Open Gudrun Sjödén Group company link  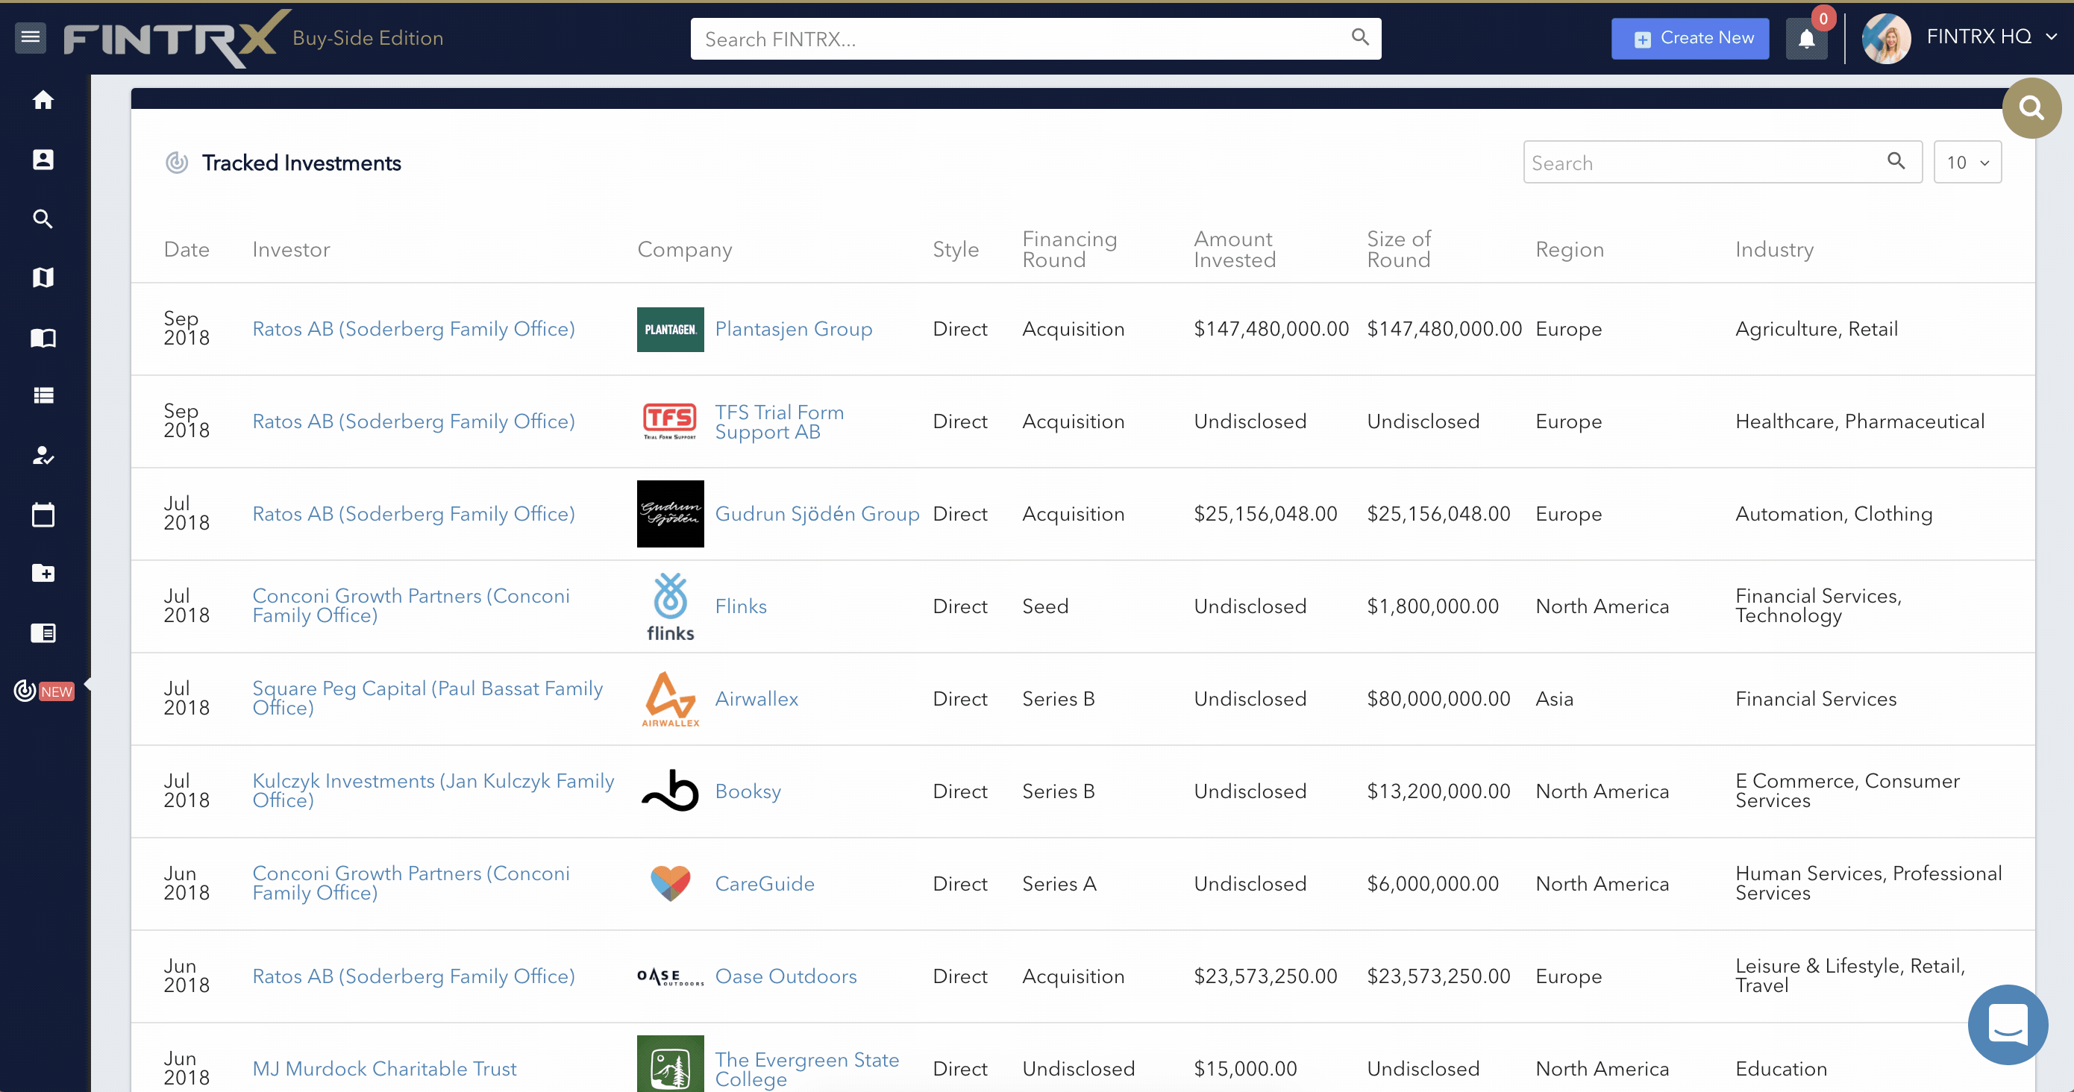[x=817, y=514]
